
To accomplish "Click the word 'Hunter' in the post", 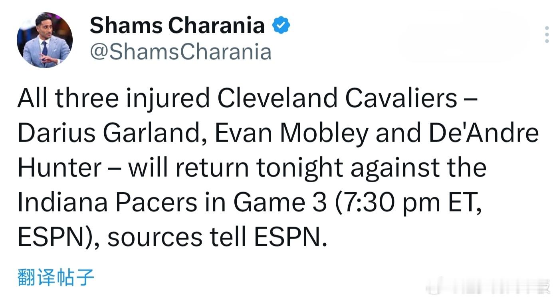I will 59,168.
